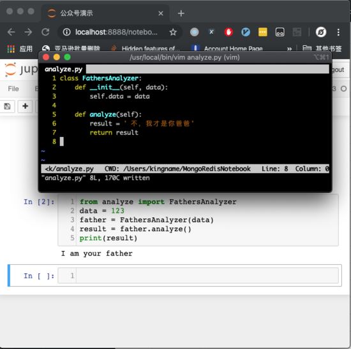This screenshot has width=351, height=349.
Task: Go back with the browser back arrow
Action: 11,32
